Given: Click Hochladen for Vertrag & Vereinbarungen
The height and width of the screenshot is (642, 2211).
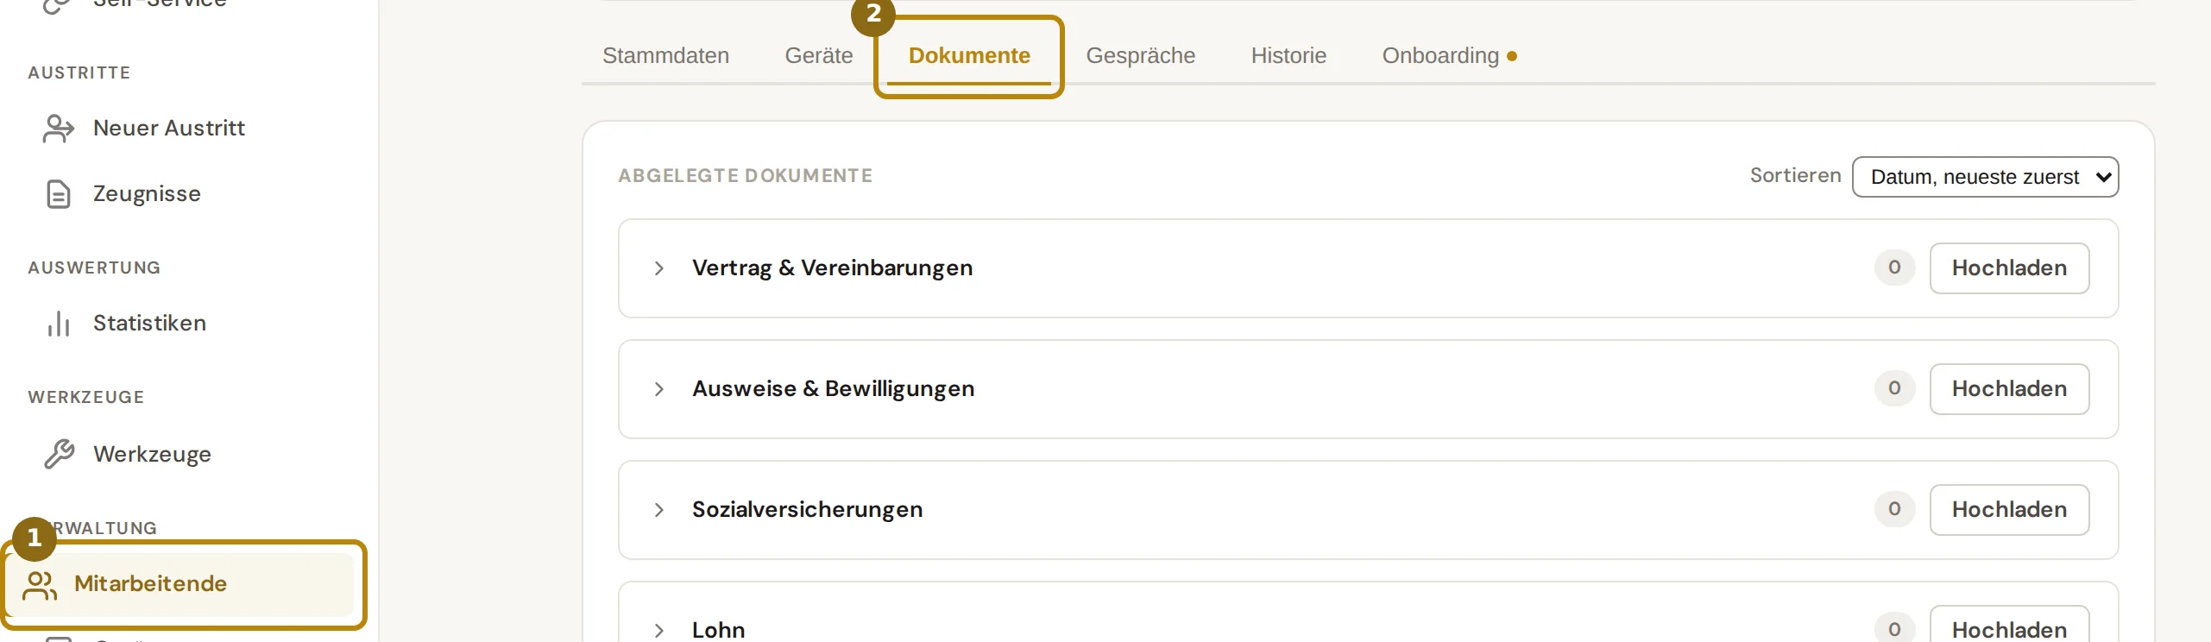Looking at the screenshot, I should coord(2009,268).
